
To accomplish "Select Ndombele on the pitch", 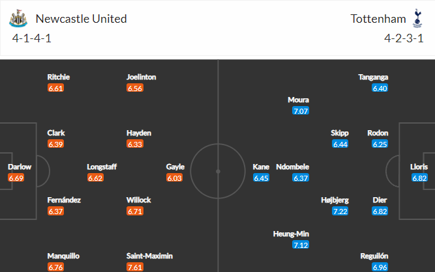I will [x=293, y=167].
